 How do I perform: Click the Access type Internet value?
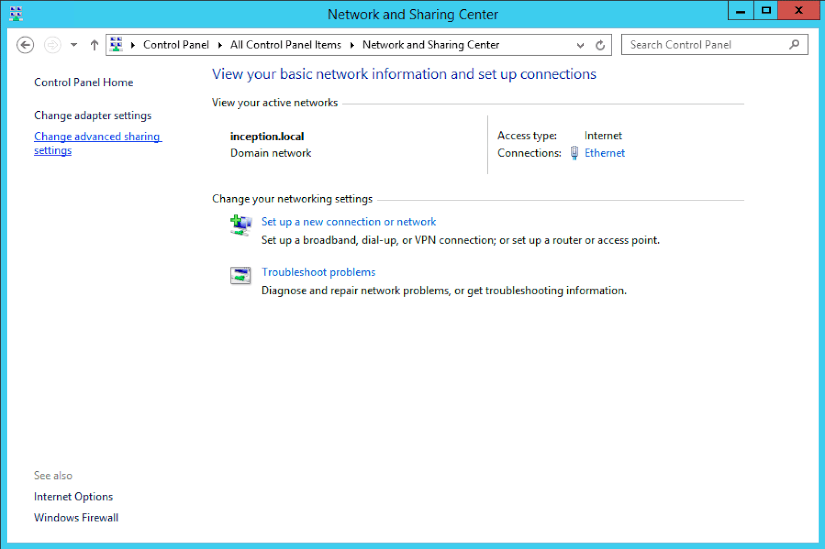603,135
